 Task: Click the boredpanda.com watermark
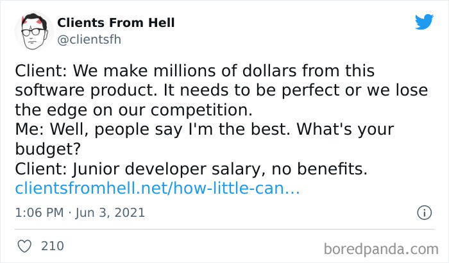382,247
